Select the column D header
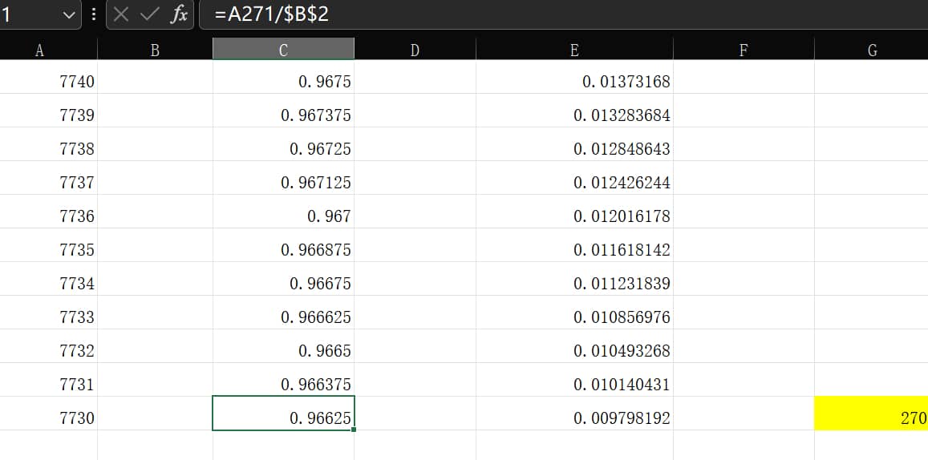The width and height of the screenshot is (928, 460). (x=415, y=50)
